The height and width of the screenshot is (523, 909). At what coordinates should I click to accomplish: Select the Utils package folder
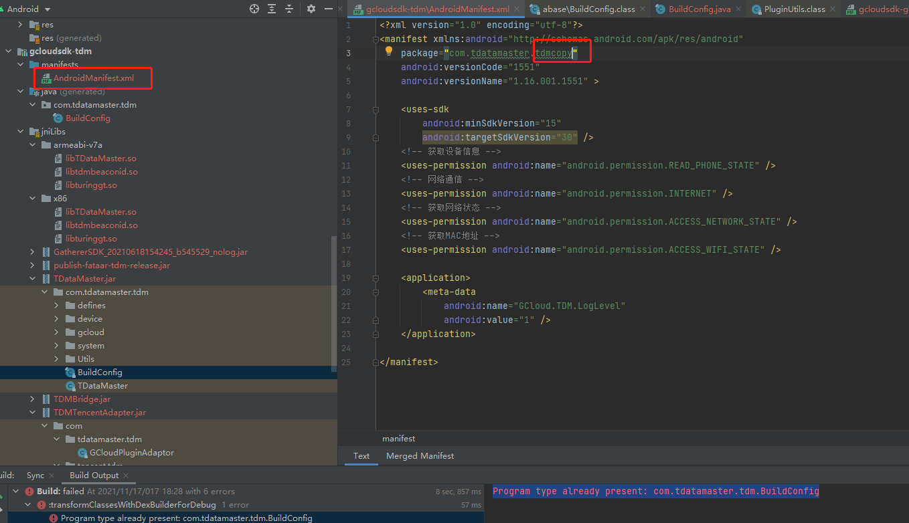86,359
